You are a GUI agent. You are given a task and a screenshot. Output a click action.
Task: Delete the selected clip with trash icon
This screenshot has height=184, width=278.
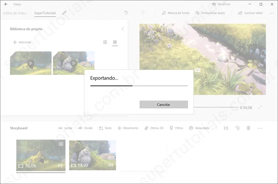pos(248,128)
